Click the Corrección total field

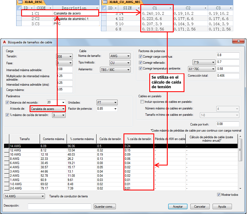click(x=228, y=76)
